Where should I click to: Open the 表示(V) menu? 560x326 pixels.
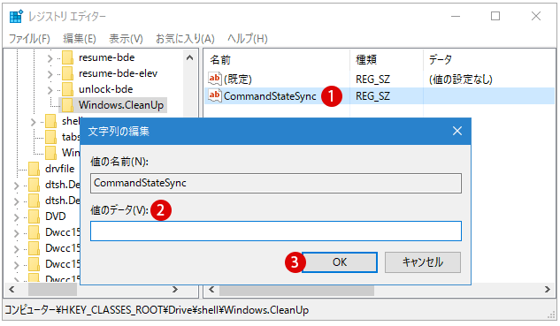[x=126, y=39]
